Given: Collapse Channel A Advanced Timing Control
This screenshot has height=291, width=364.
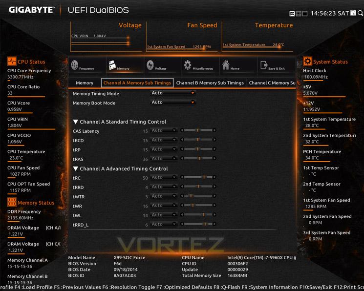Looking at the screenshot, I should (x=75, y=168).
